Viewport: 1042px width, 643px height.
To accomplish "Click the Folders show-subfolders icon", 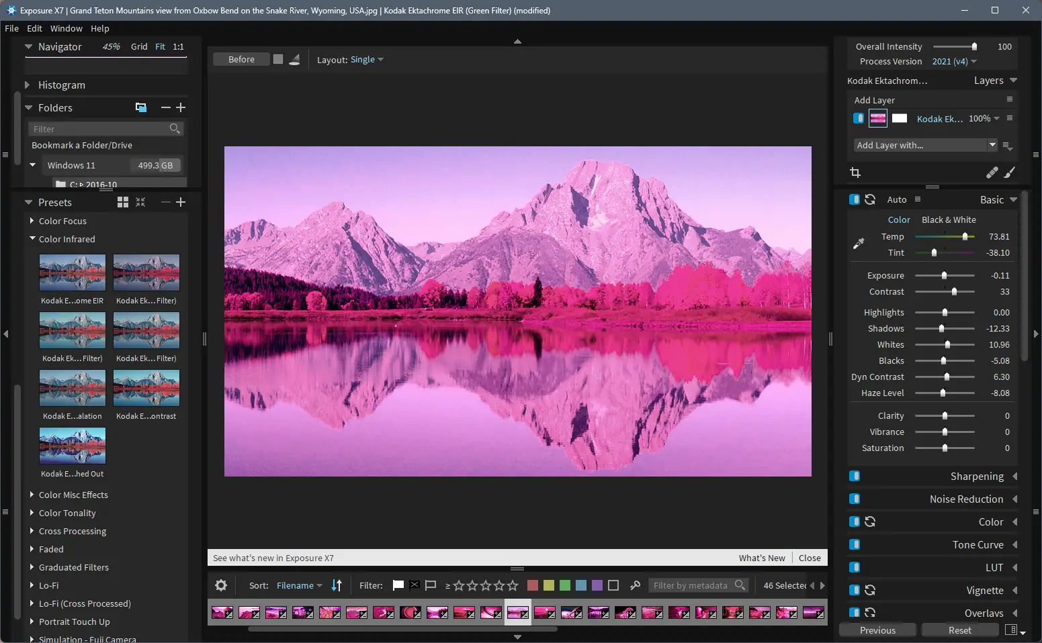I will (x=141, y=107).
